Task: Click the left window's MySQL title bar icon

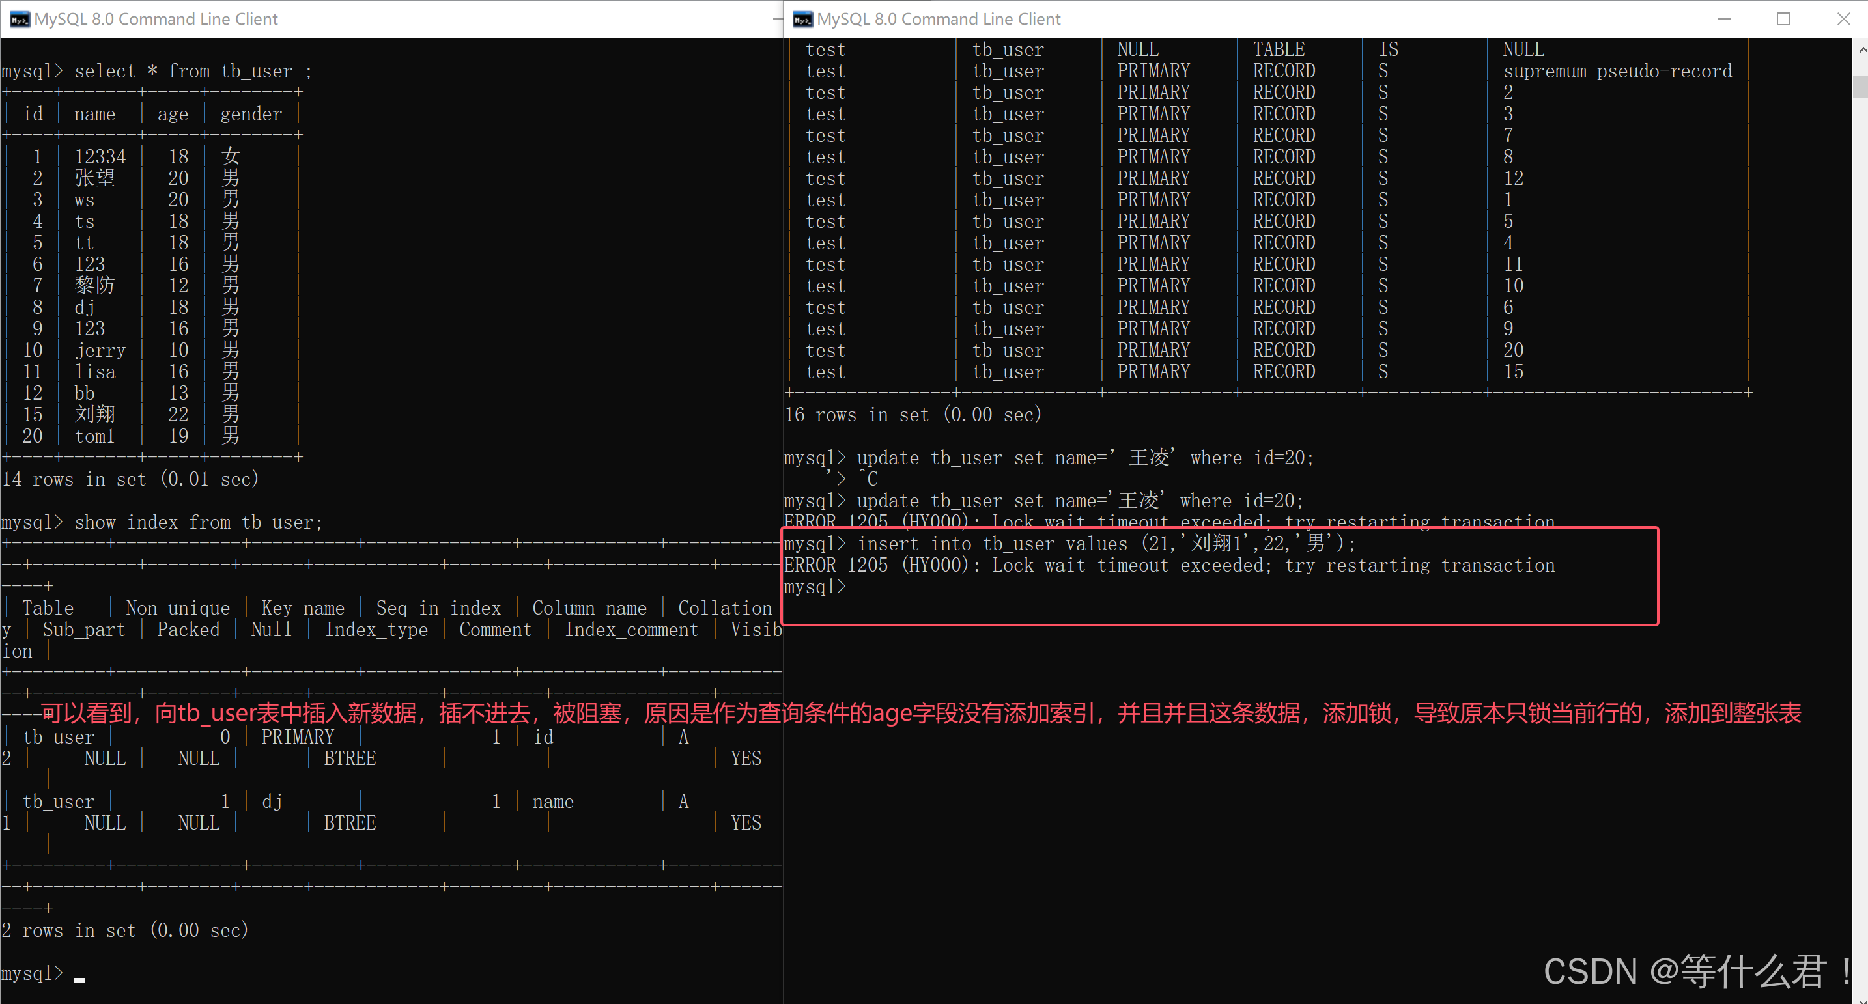Action: click(x=20, y=19)
